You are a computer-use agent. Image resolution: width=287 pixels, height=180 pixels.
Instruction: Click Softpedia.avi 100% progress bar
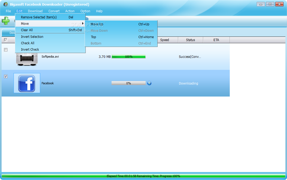click(x=129, y=57)
